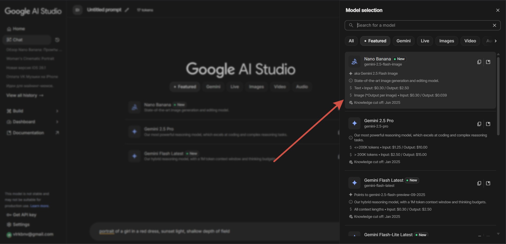
Task: Click '> 200K tokens • Input: $2.50 / Output: $15.00'
Action: (x=391, y=155)
